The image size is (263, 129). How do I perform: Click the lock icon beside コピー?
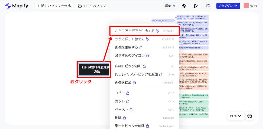[x=128, y=93]
